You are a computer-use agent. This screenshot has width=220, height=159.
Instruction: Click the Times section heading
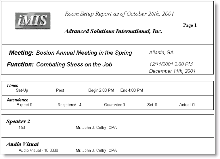pos(12,85)
